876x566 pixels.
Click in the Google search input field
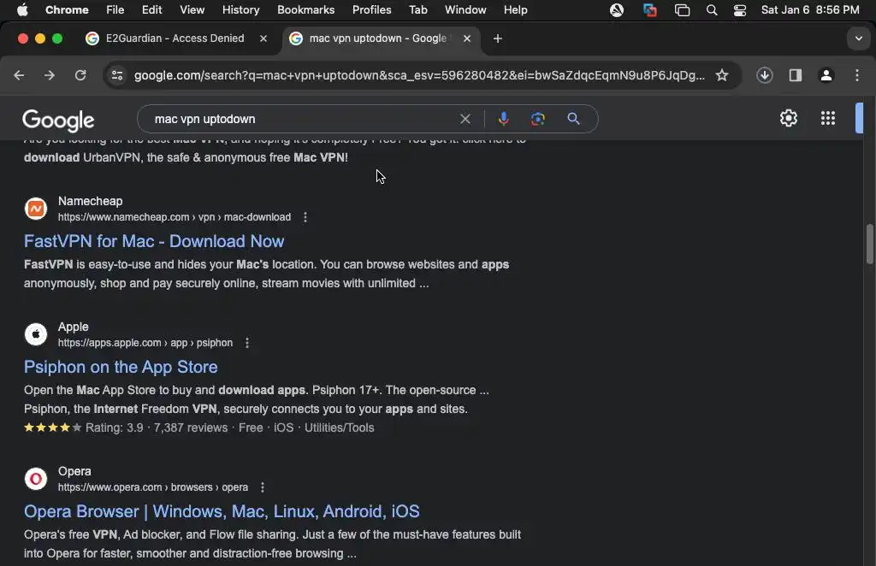(x=302, y=119)
